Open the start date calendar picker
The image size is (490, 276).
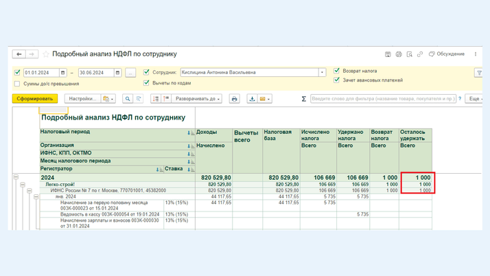coord(62,73)
